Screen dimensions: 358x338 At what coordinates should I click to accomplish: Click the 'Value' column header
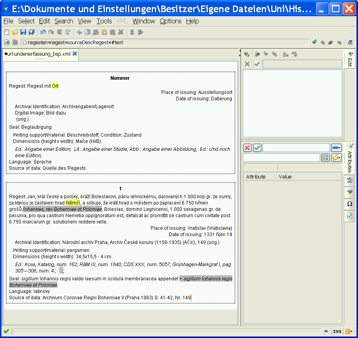(308, 177)
